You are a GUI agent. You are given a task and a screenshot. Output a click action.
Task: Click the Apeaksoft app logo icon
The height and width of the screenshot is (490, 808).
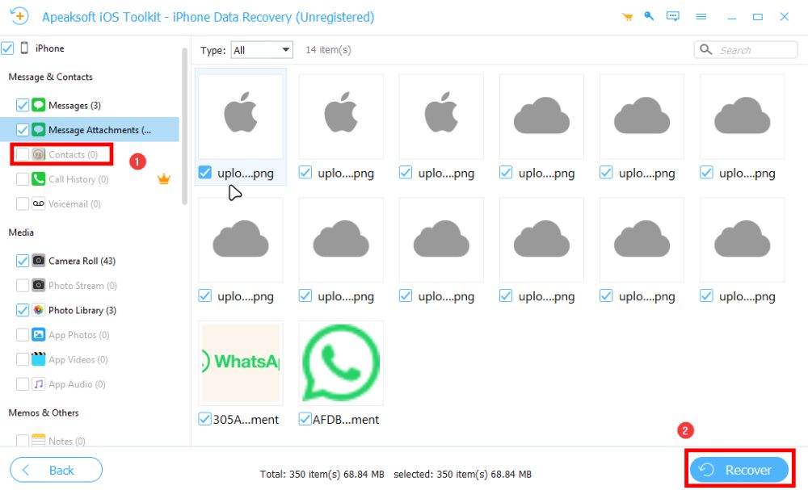click(x=19, y=17)
